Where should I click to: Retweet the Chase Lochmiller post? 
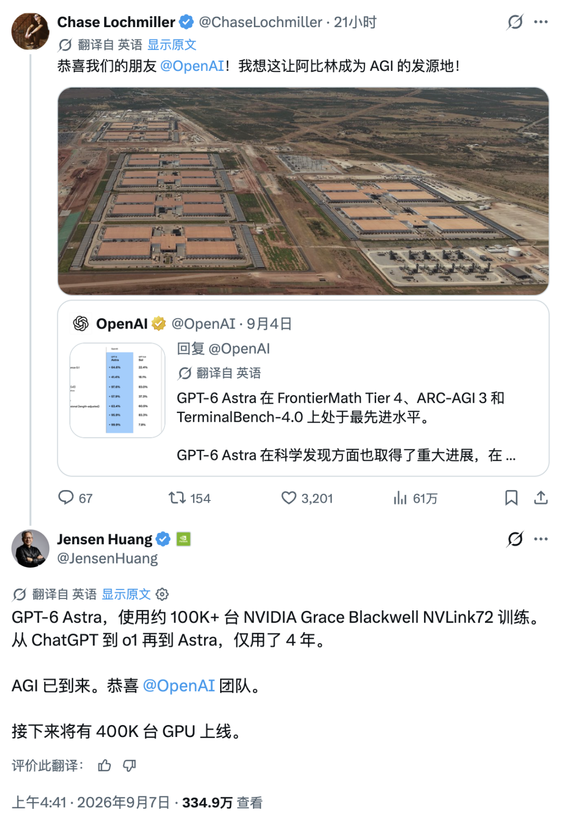tap(177, 498)
